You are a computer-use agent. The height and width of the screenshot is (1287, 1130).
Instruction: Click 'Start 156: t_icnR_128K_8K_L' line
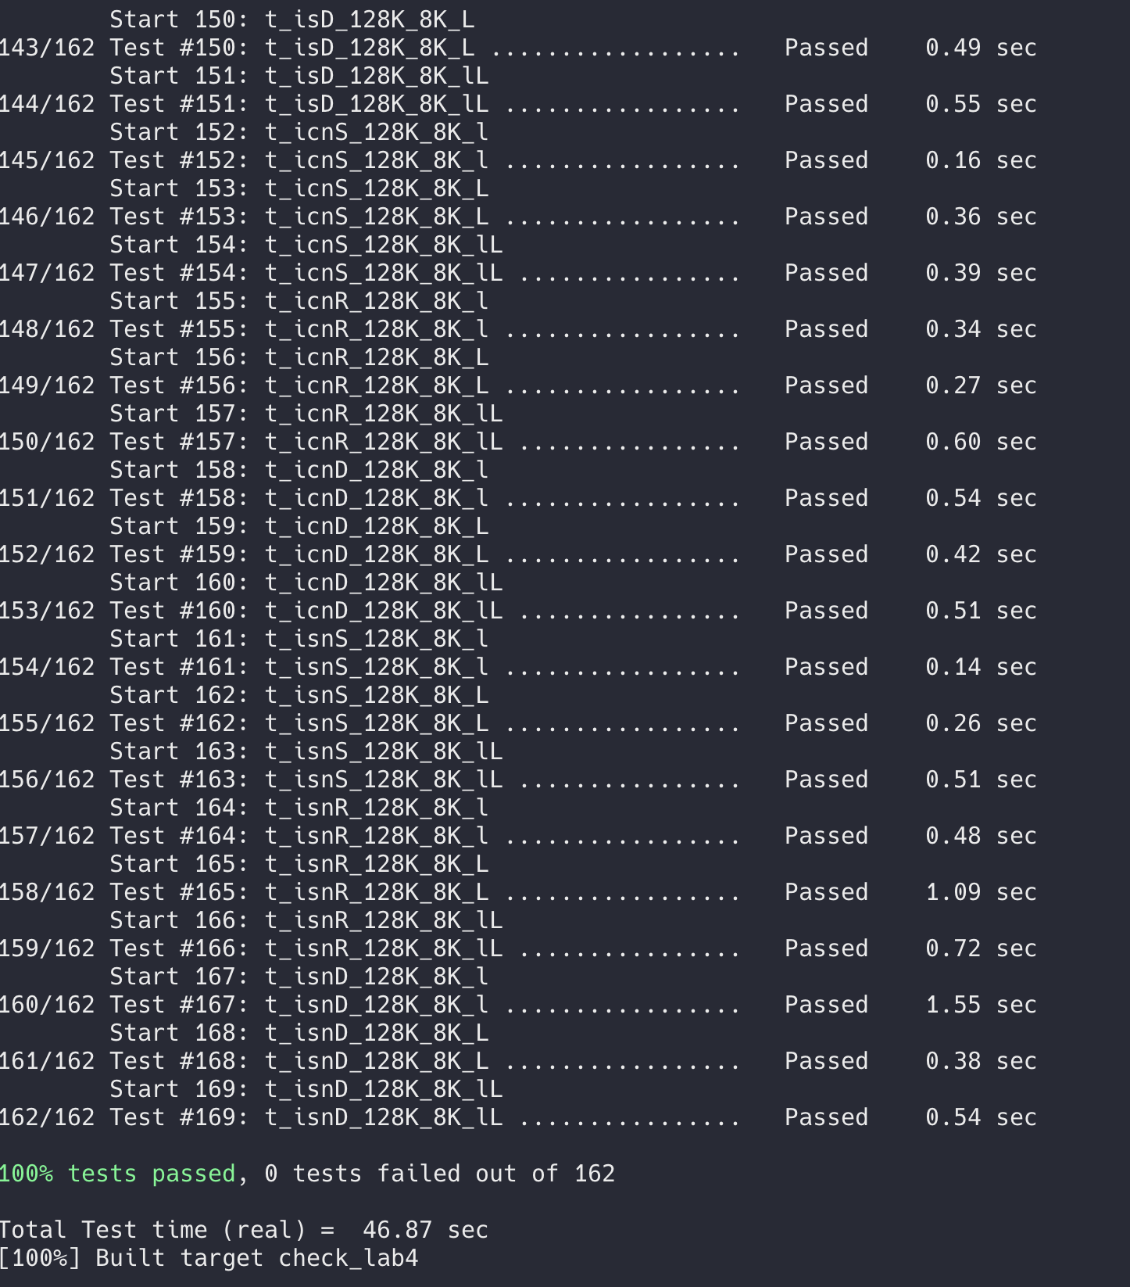click(x=299, y=357)
